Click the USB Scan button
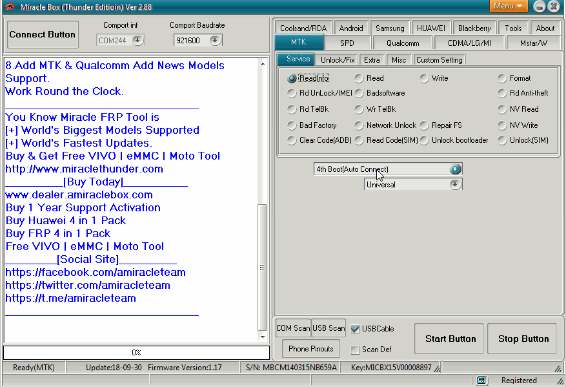Image resolution: width=566 pixels, height=387 pixels. (x=328, y=328)
